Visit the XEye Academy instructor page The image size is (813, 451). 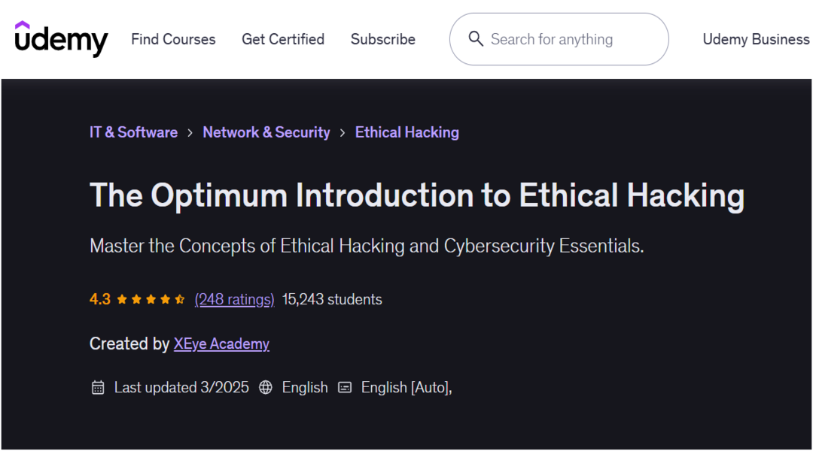[221, 344]
